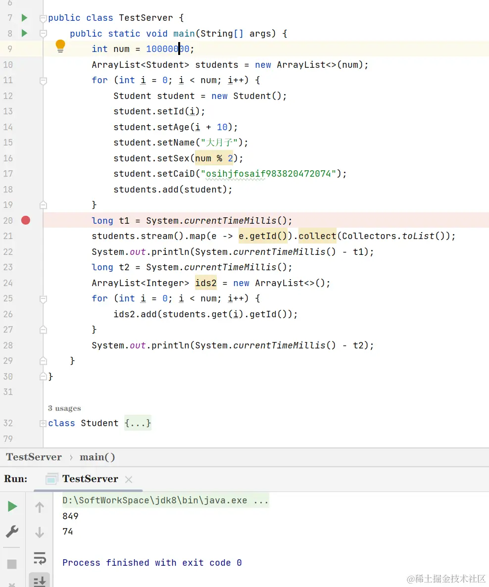The width and height of the screenshot is (489, 587).
Task: Remove the breakpoint on line 20
Action: (x=26, y=220)
